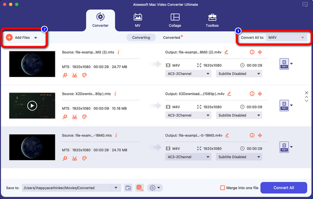Open color palette effects for file-exam...-18MG.mts
This screenshot has width=313, height=199.
(x=85, y=158)
